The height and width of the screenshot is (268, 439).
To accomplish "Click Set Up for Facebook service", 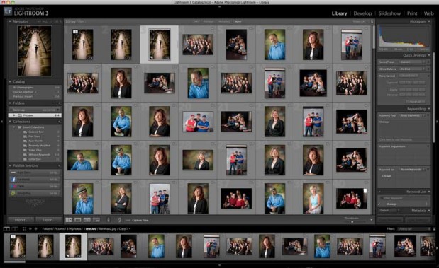I will tap(53, 180).
